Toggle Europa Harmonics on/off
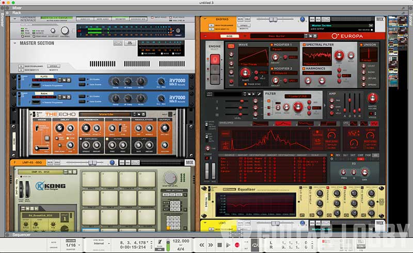The image size is (413, 253). (304, 68)
